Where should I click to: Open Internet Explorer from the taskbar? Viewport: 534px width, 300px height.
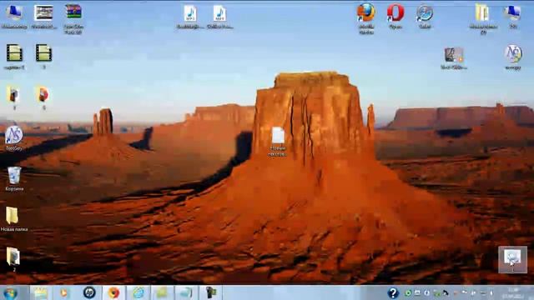pyautogui.click(x=139, y=292)
